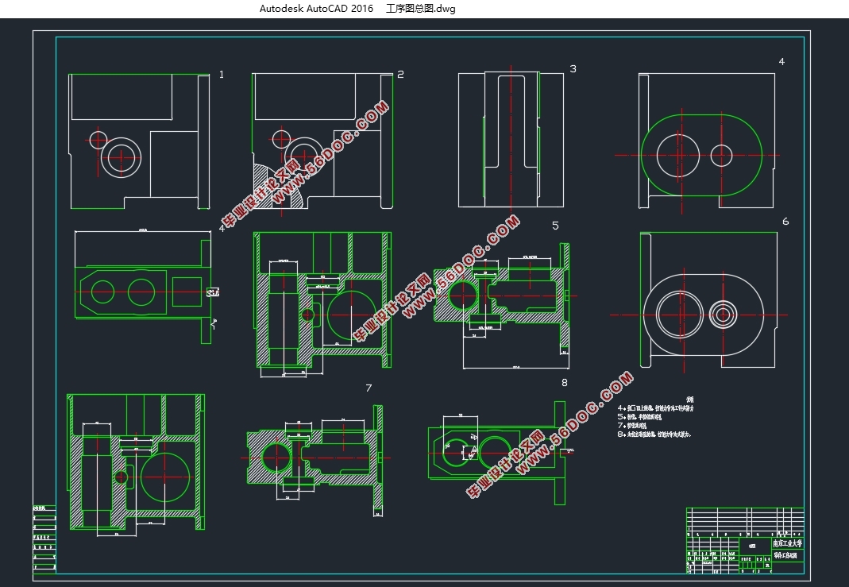Screen dimensions: 849x587
Task: Select the "7" label above the section view
Action: pyautogui.click(x=369, y=388)
